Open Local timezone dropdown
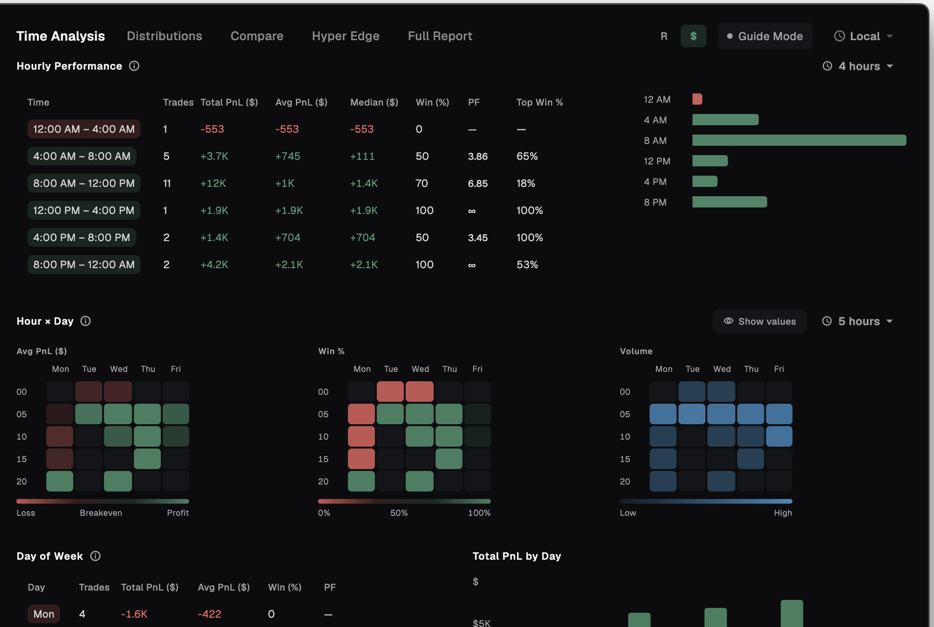Viewport: 934px width, 627px height. coord(863,36)
